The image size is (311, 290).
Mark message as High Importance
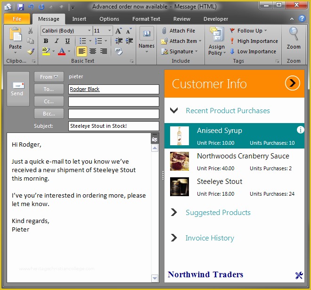point(254,41)
